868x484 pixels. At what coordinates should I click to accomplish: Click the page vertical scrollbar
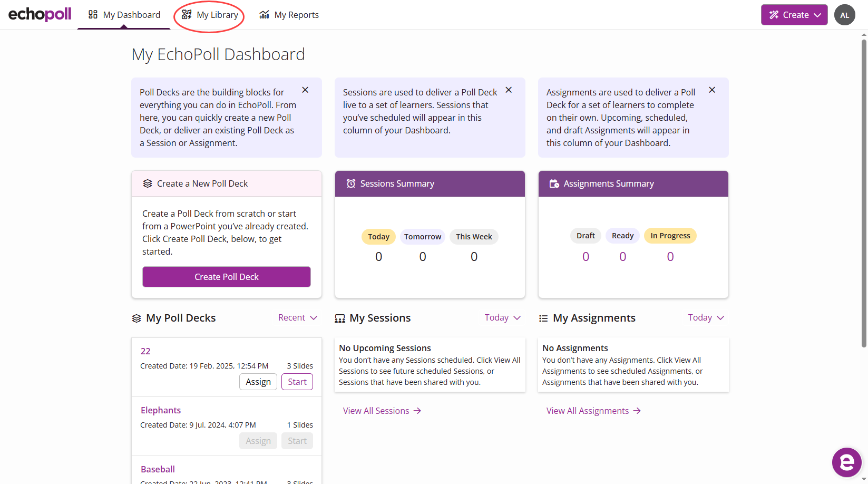[x=864, y=193]
